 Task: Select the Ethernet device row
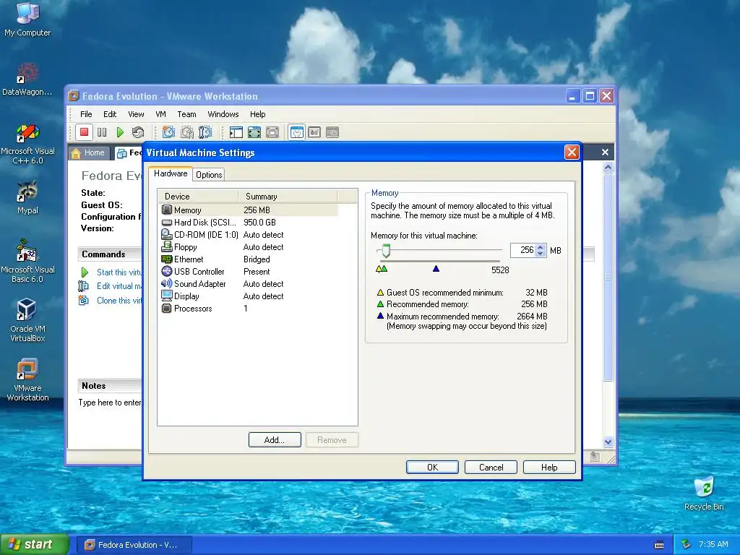click(249, 259)
